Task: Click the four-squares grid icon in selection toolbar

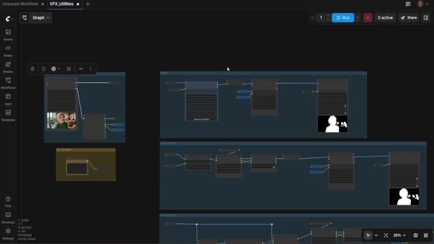Action: [x=68, y=69]
